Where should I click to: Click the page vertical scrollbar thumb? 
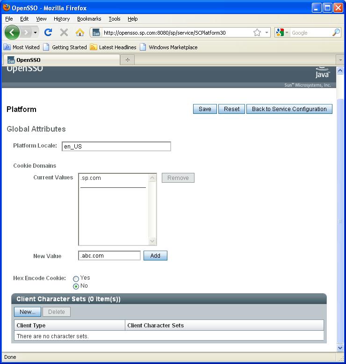pos(340,221)
